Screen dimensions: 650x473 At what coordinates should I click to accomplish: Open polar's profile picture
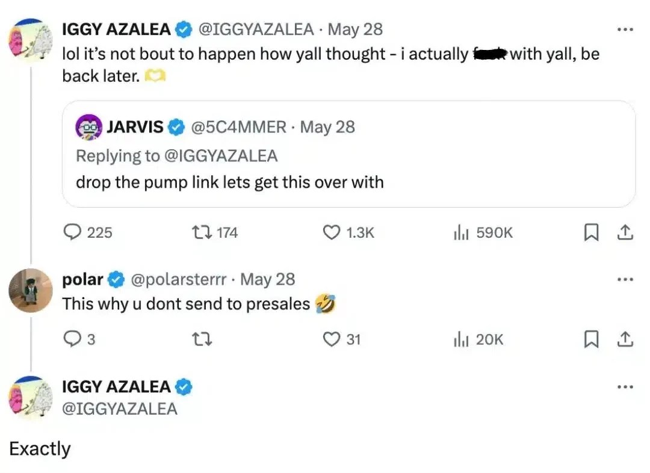coord(30,291)
